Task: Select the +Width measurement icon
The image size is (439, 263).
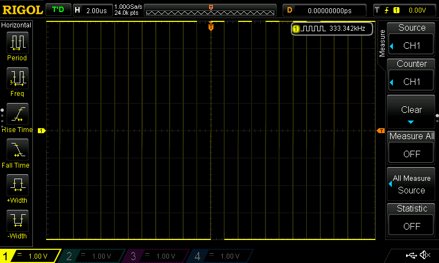Action: [17, 185]
